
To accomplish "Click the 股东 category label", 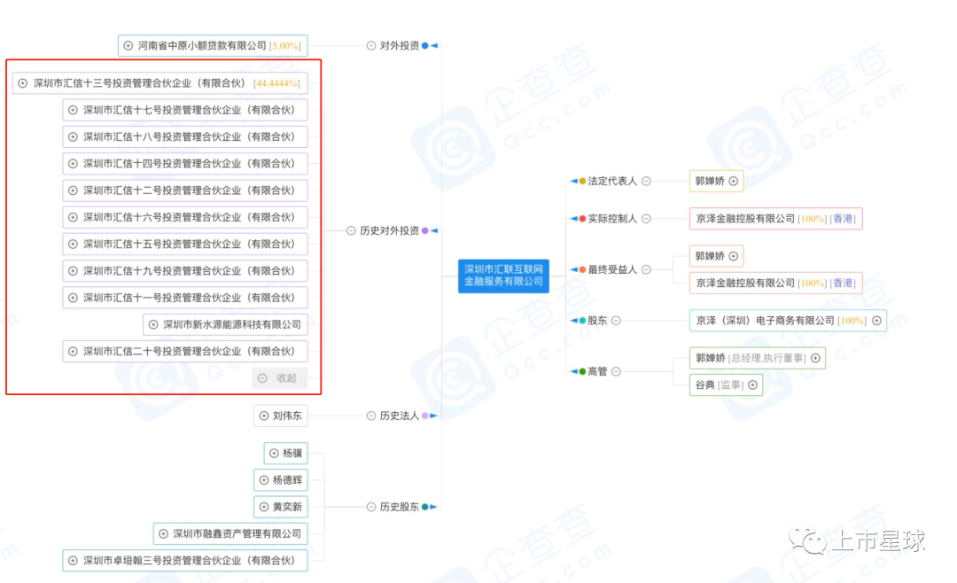I will [597, 321].
